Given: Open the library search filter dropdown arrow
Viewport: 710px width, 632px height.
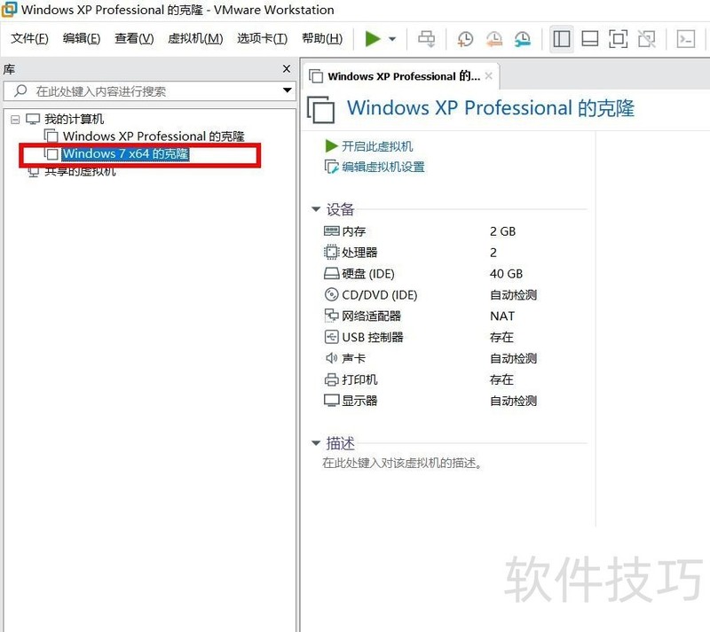Looking at the screenshot, I should click(x=287, y=91).
